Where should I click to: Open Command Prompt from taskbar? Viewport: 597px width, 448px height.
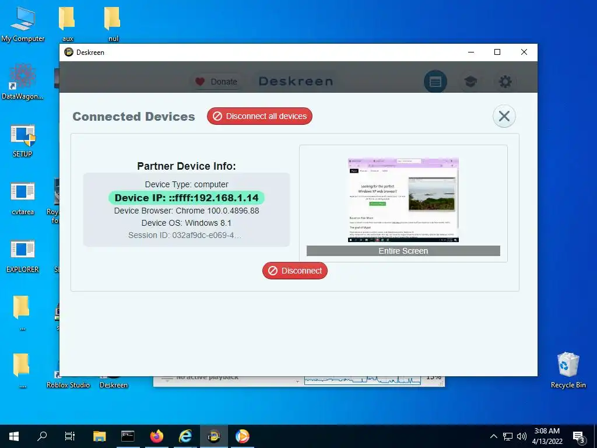tap(128, 436)
